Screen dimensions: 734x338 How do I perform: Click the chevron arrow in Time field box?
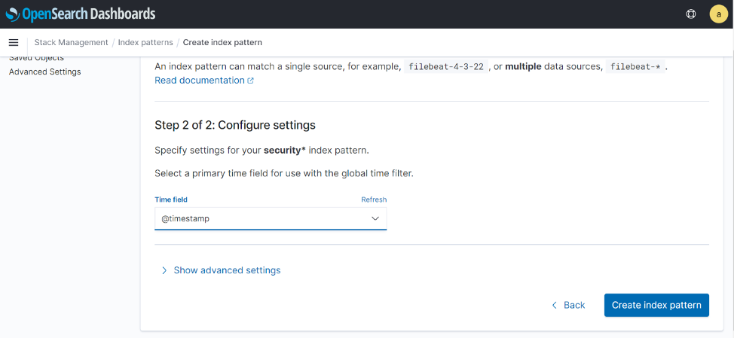click(375, 218)
